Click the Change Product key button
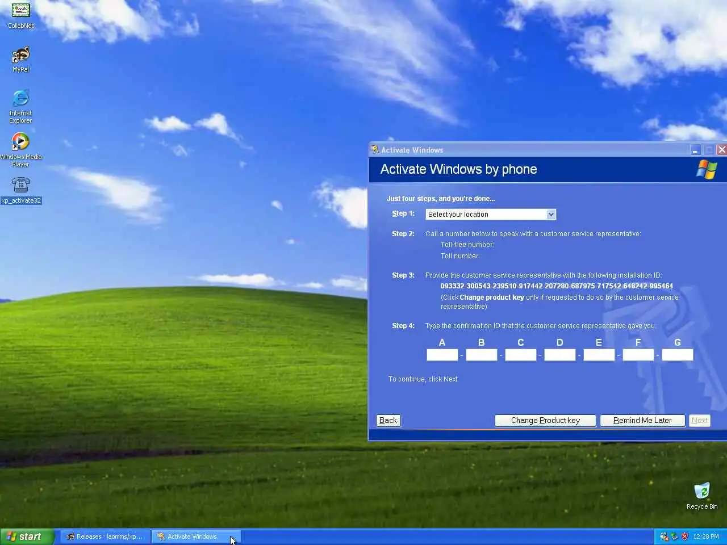The width and height of the screenshot is (727, 545). [x=545, y=421]
